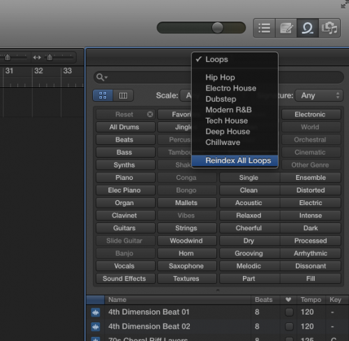Open the Note Pad icon

pos(286,28)
